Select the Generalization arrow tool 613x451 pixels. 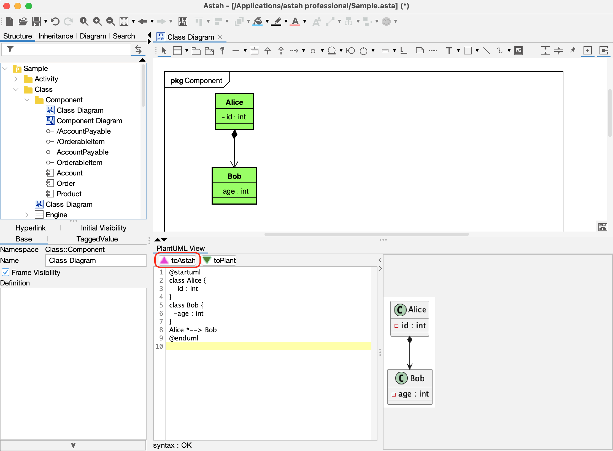click(268, 51)
